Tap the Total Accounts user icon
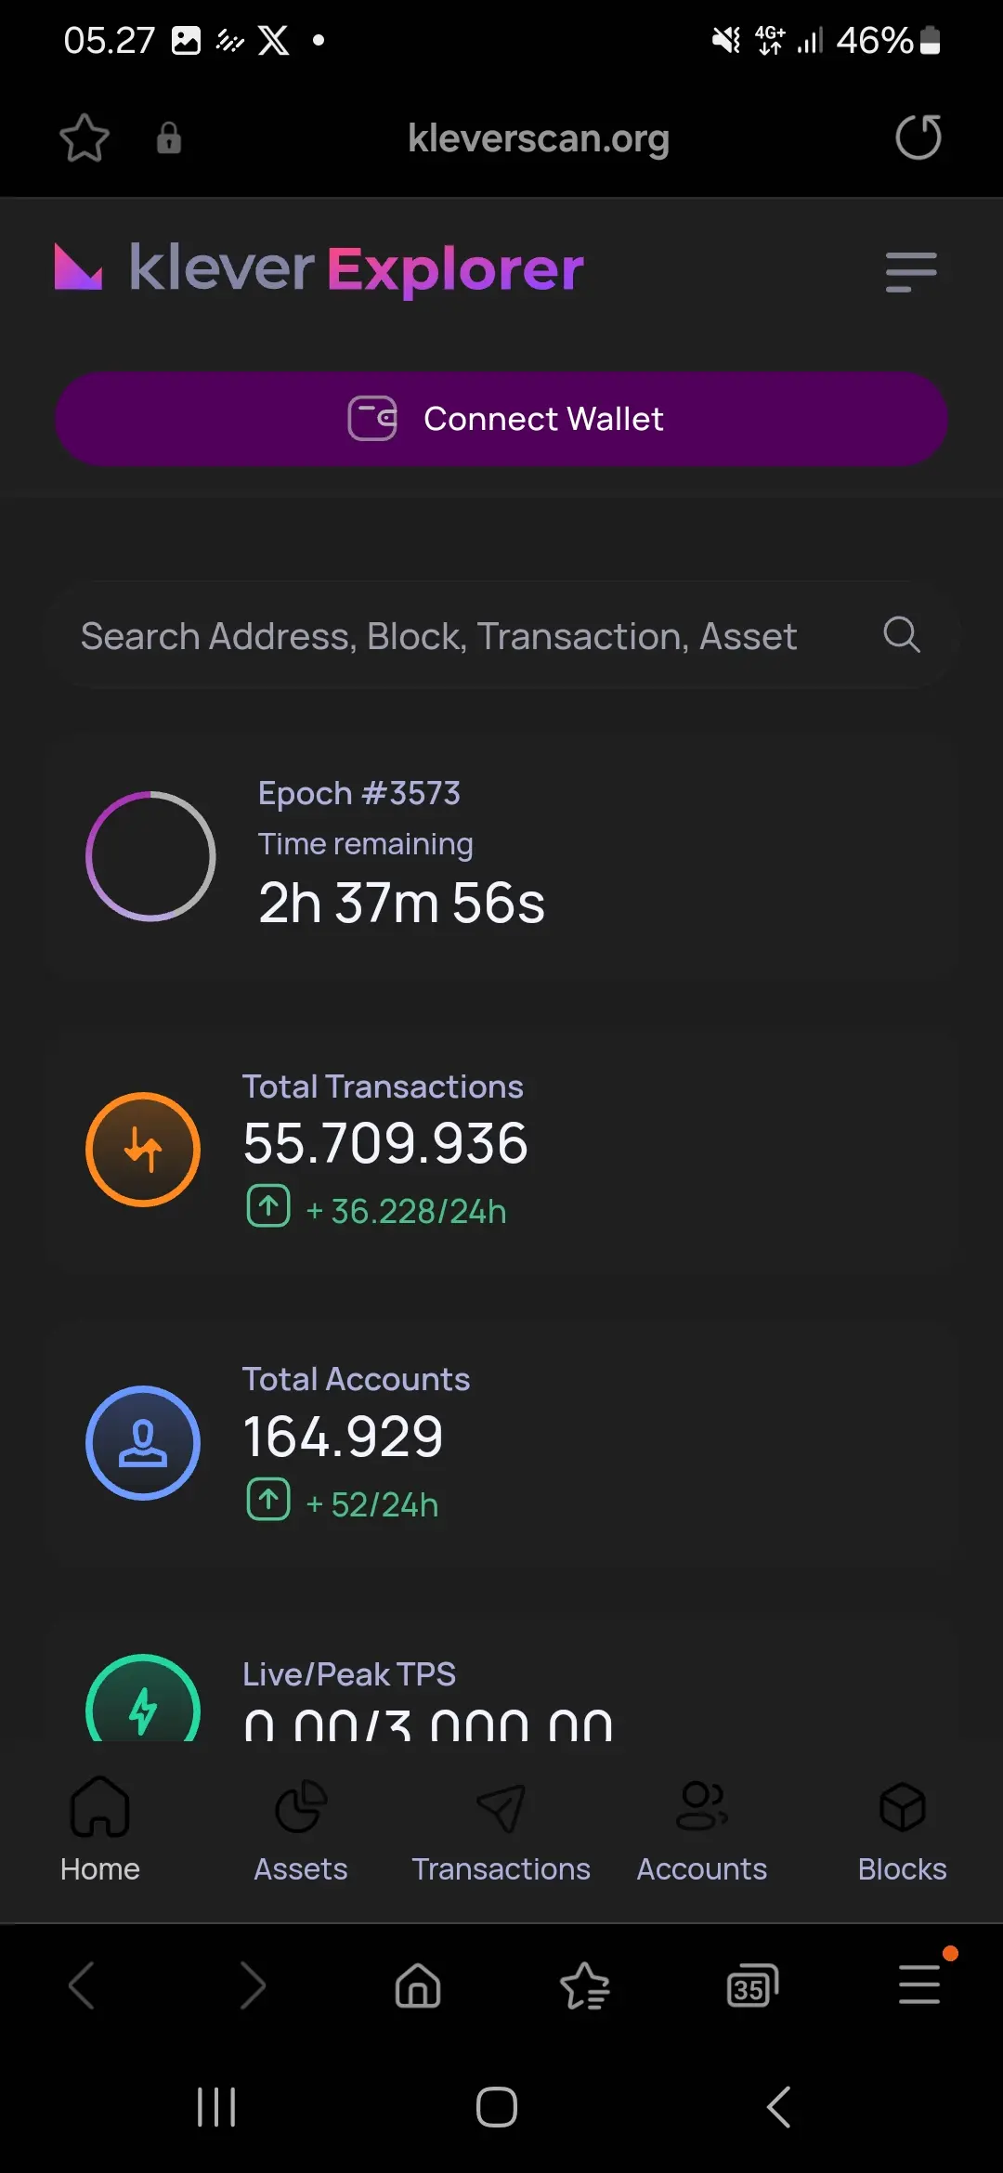The width and height of the screenshot is (1003, 2173). pyautogui.click(x=143, y=1443)
